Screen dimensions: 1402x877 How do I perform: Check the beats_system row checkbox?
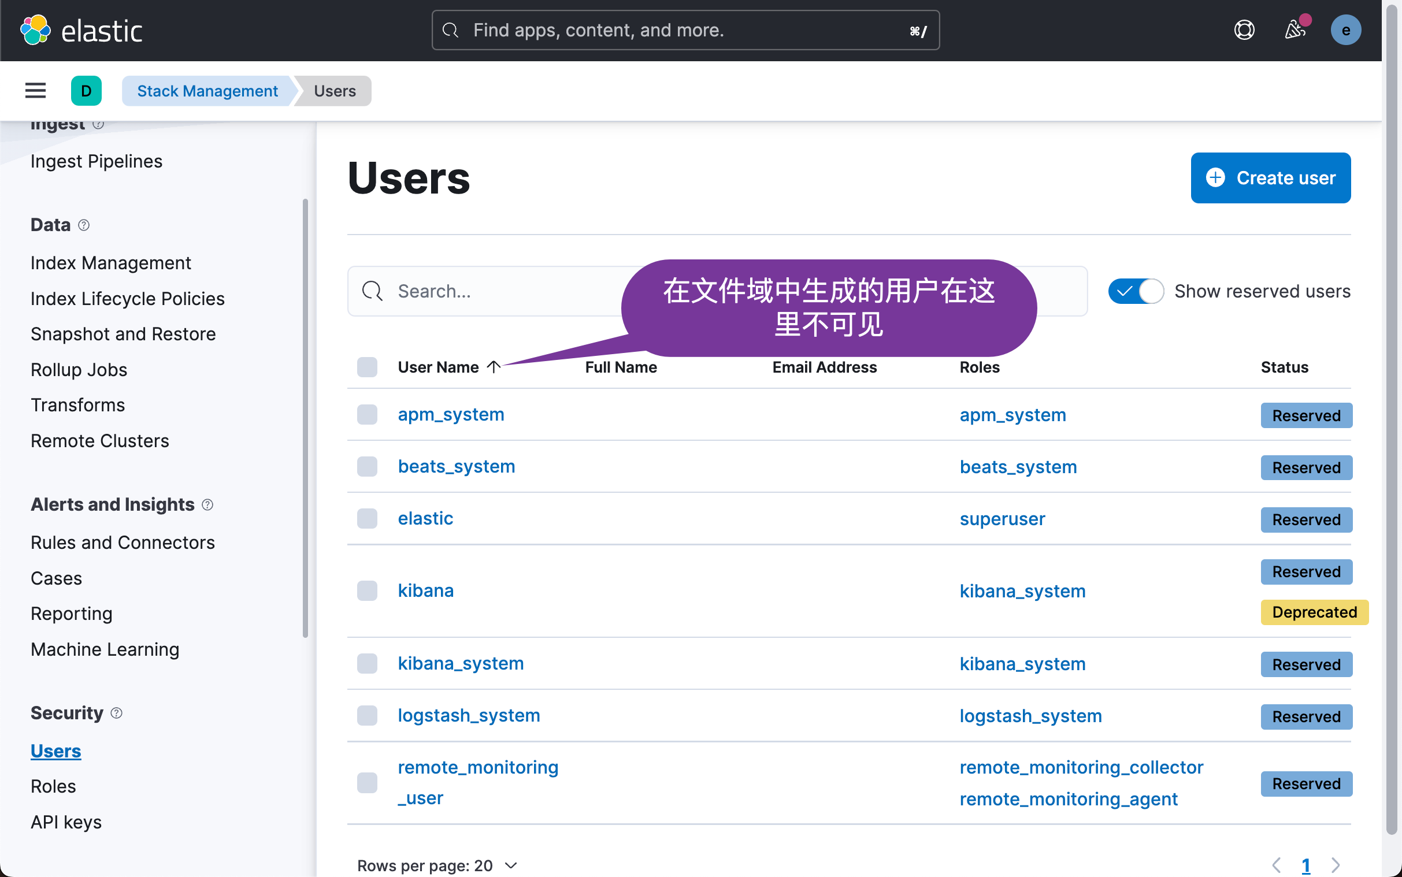pyautogui.click(x=367, y=466)
